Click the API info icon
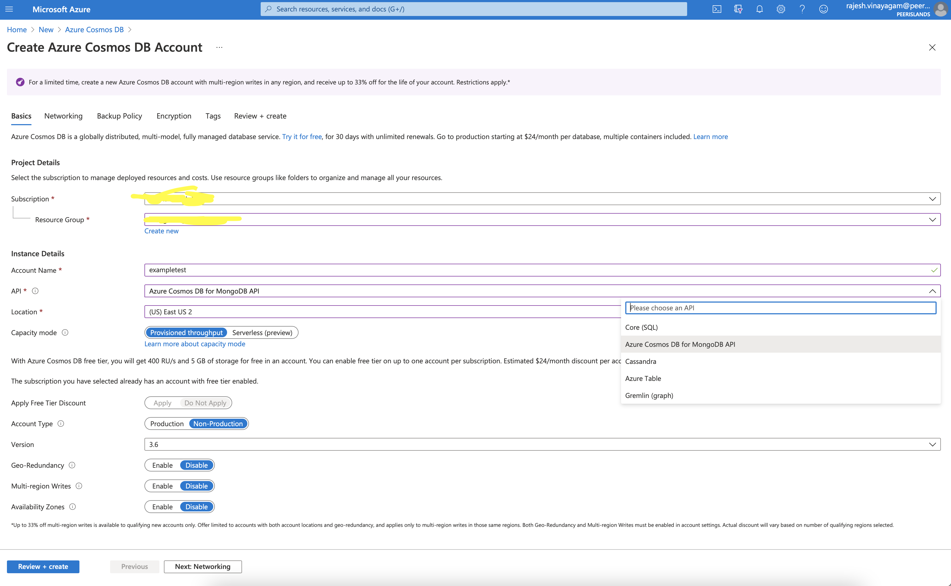Viewport: 951px width, 586px height. 35,291
